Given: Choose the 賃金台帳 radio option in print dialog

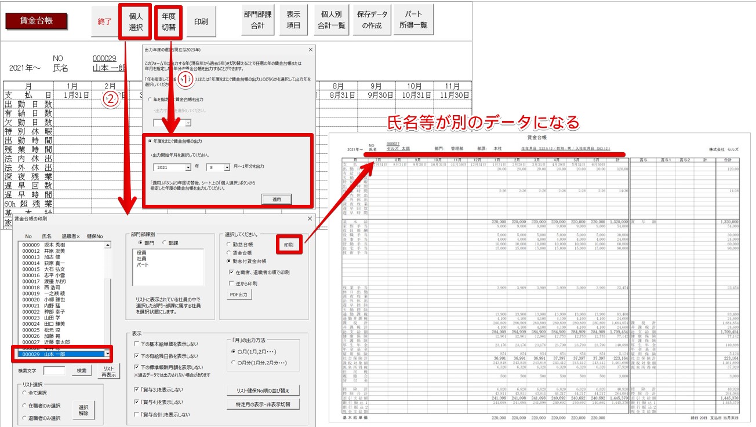Looking at the screenshot, I should [x=239, y=253].
